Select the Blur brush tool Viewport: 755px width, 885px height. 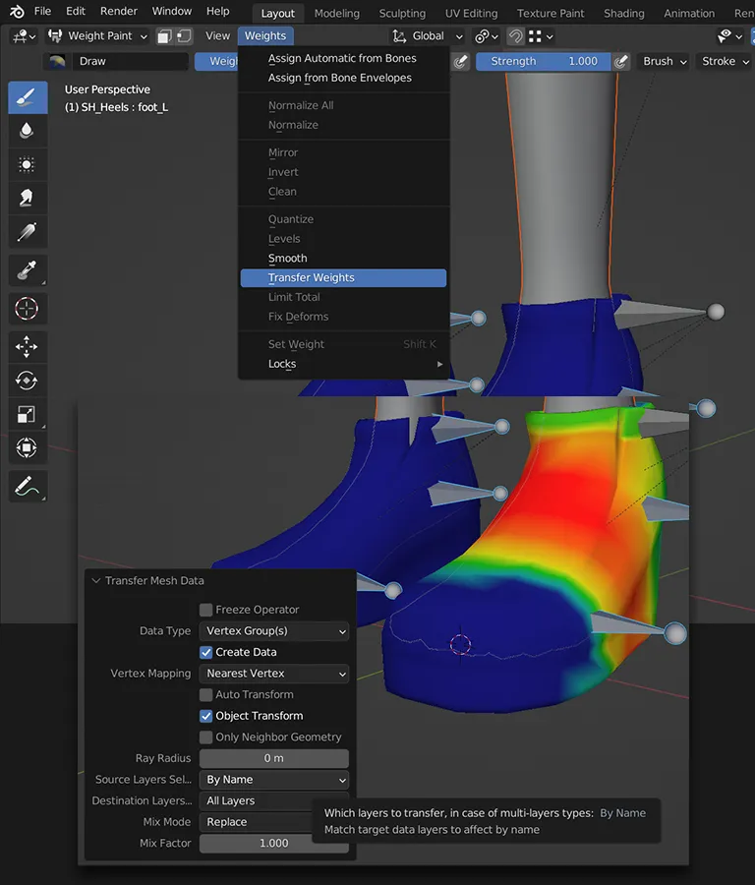pos(28,131)
